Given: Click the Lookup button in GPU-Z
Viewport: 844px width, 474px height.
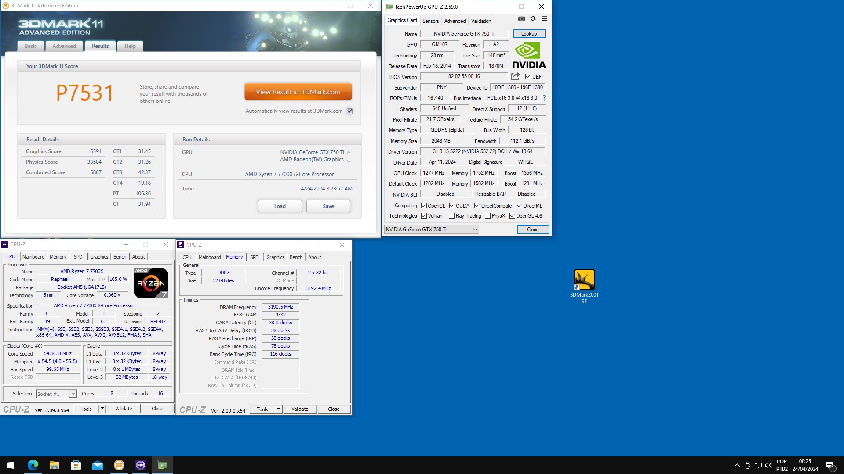Looking at the screenshot, I should (529, 34).
